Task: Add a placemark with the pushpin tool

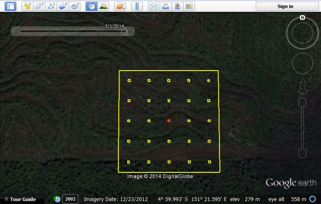Action: [27, 6]
